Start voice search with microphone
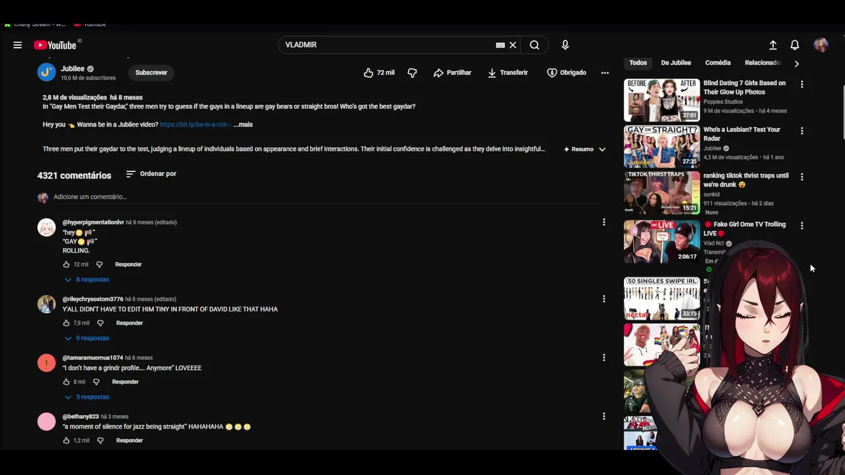Screen dimensions: 845x475 [x=565, y=45]
